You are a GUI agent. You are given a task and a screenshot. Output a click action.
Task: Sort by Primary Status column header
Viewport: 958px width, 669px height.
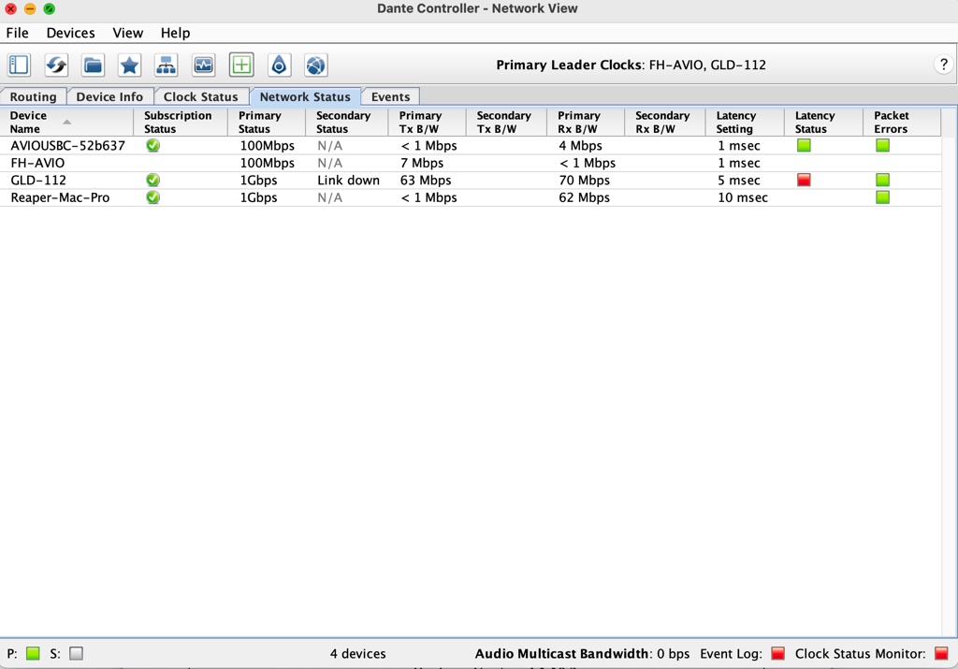(267, 123)
